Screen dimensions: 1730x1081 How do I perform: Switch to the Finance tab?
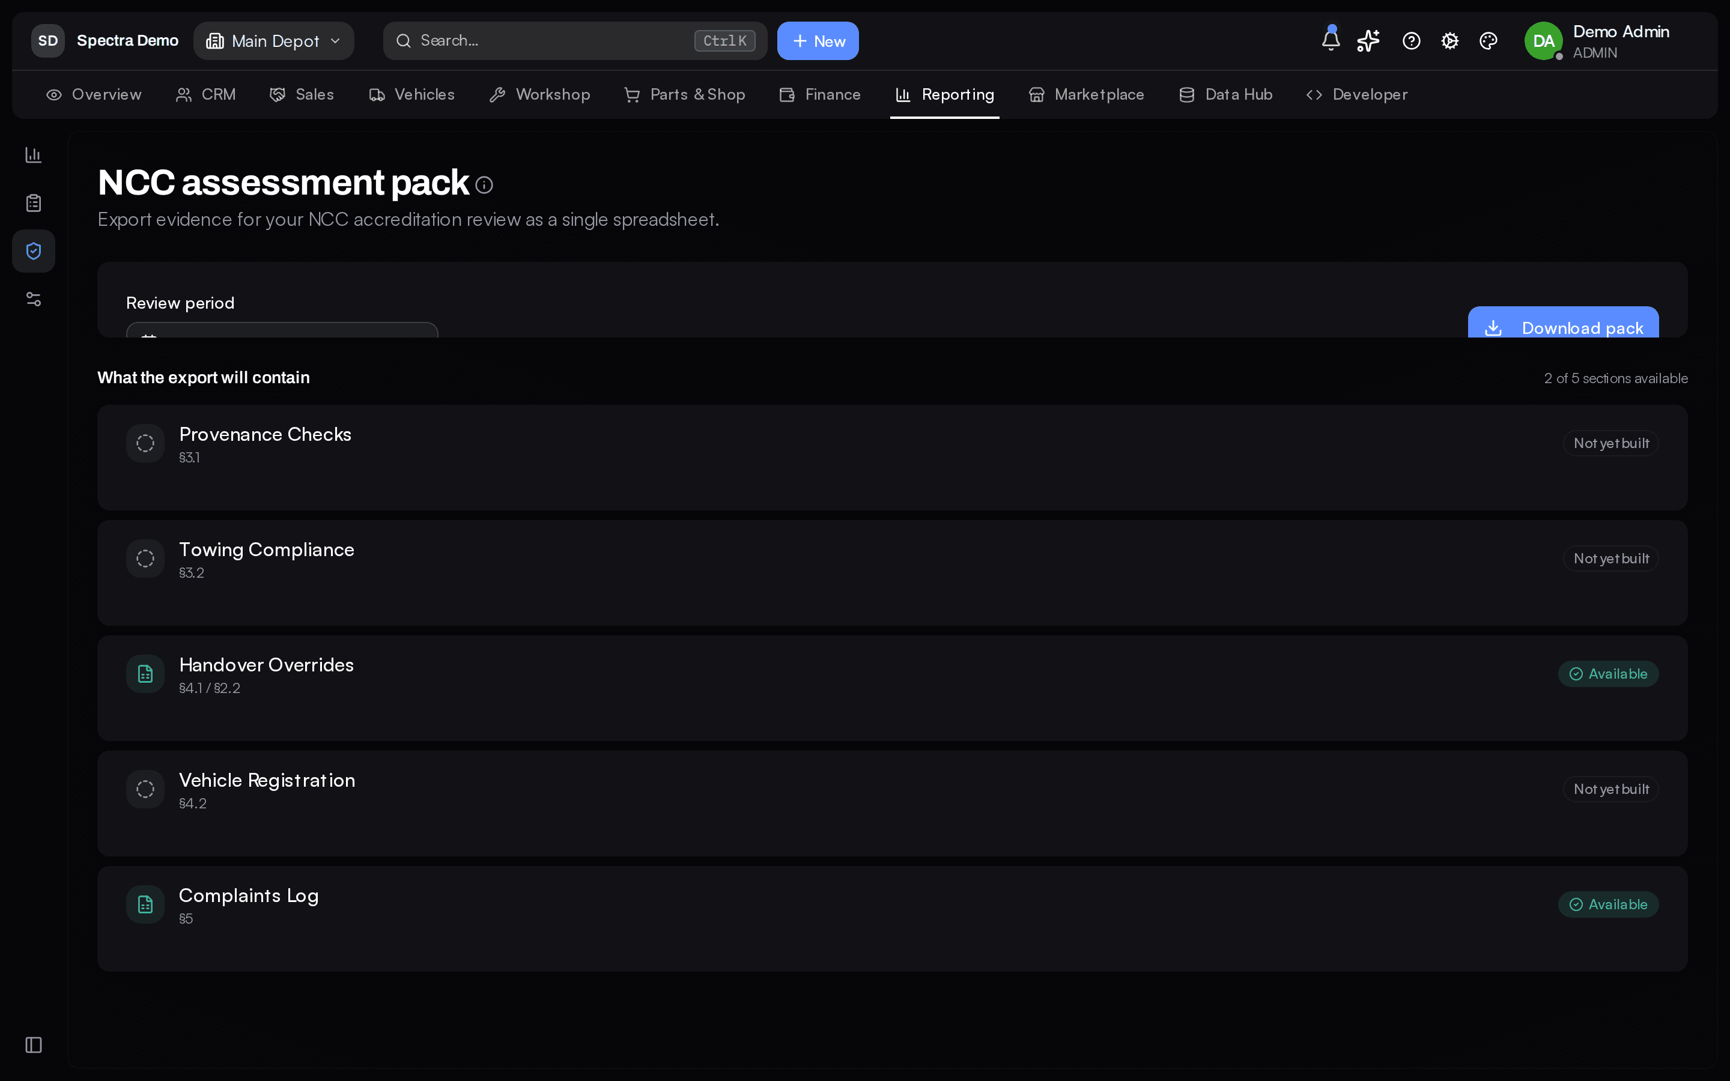pos(820,94)
